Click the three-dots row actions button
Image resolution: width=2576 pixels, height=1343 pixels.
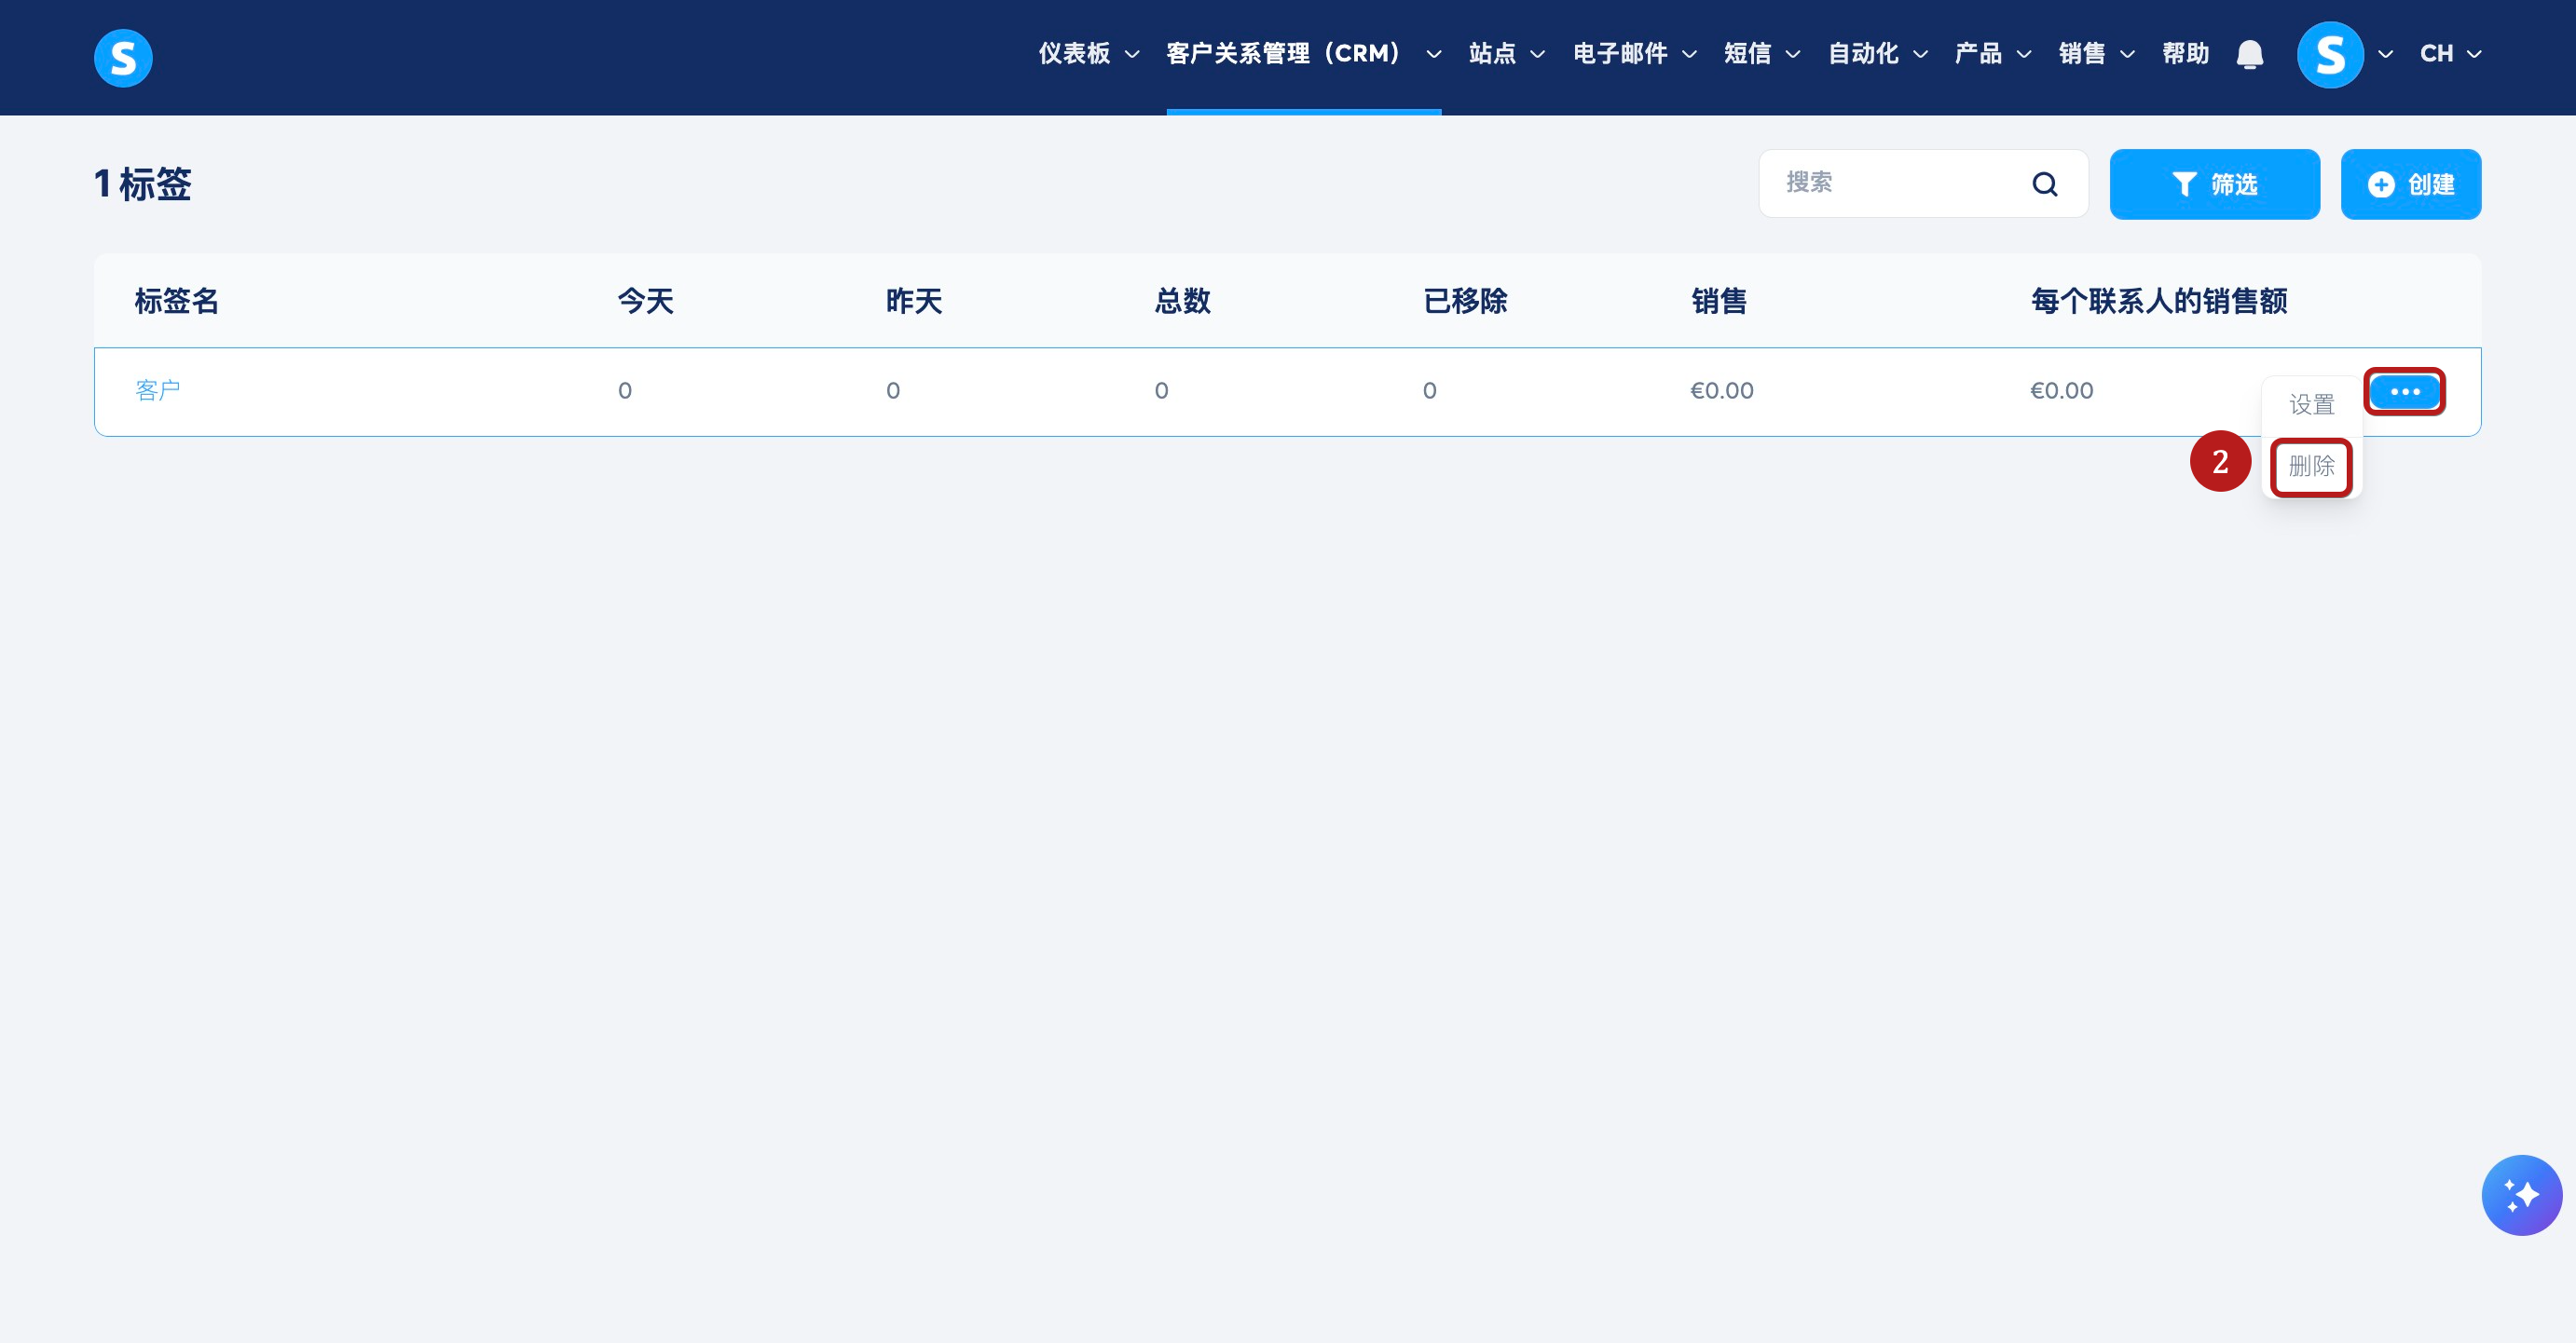point(2404,392)
